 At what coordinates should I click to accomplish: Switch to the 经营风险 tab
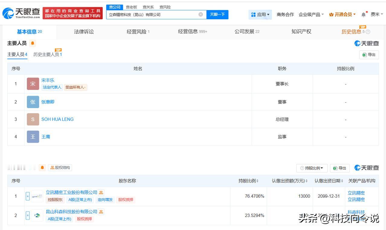pyautogui.click(x=138, y=32)
